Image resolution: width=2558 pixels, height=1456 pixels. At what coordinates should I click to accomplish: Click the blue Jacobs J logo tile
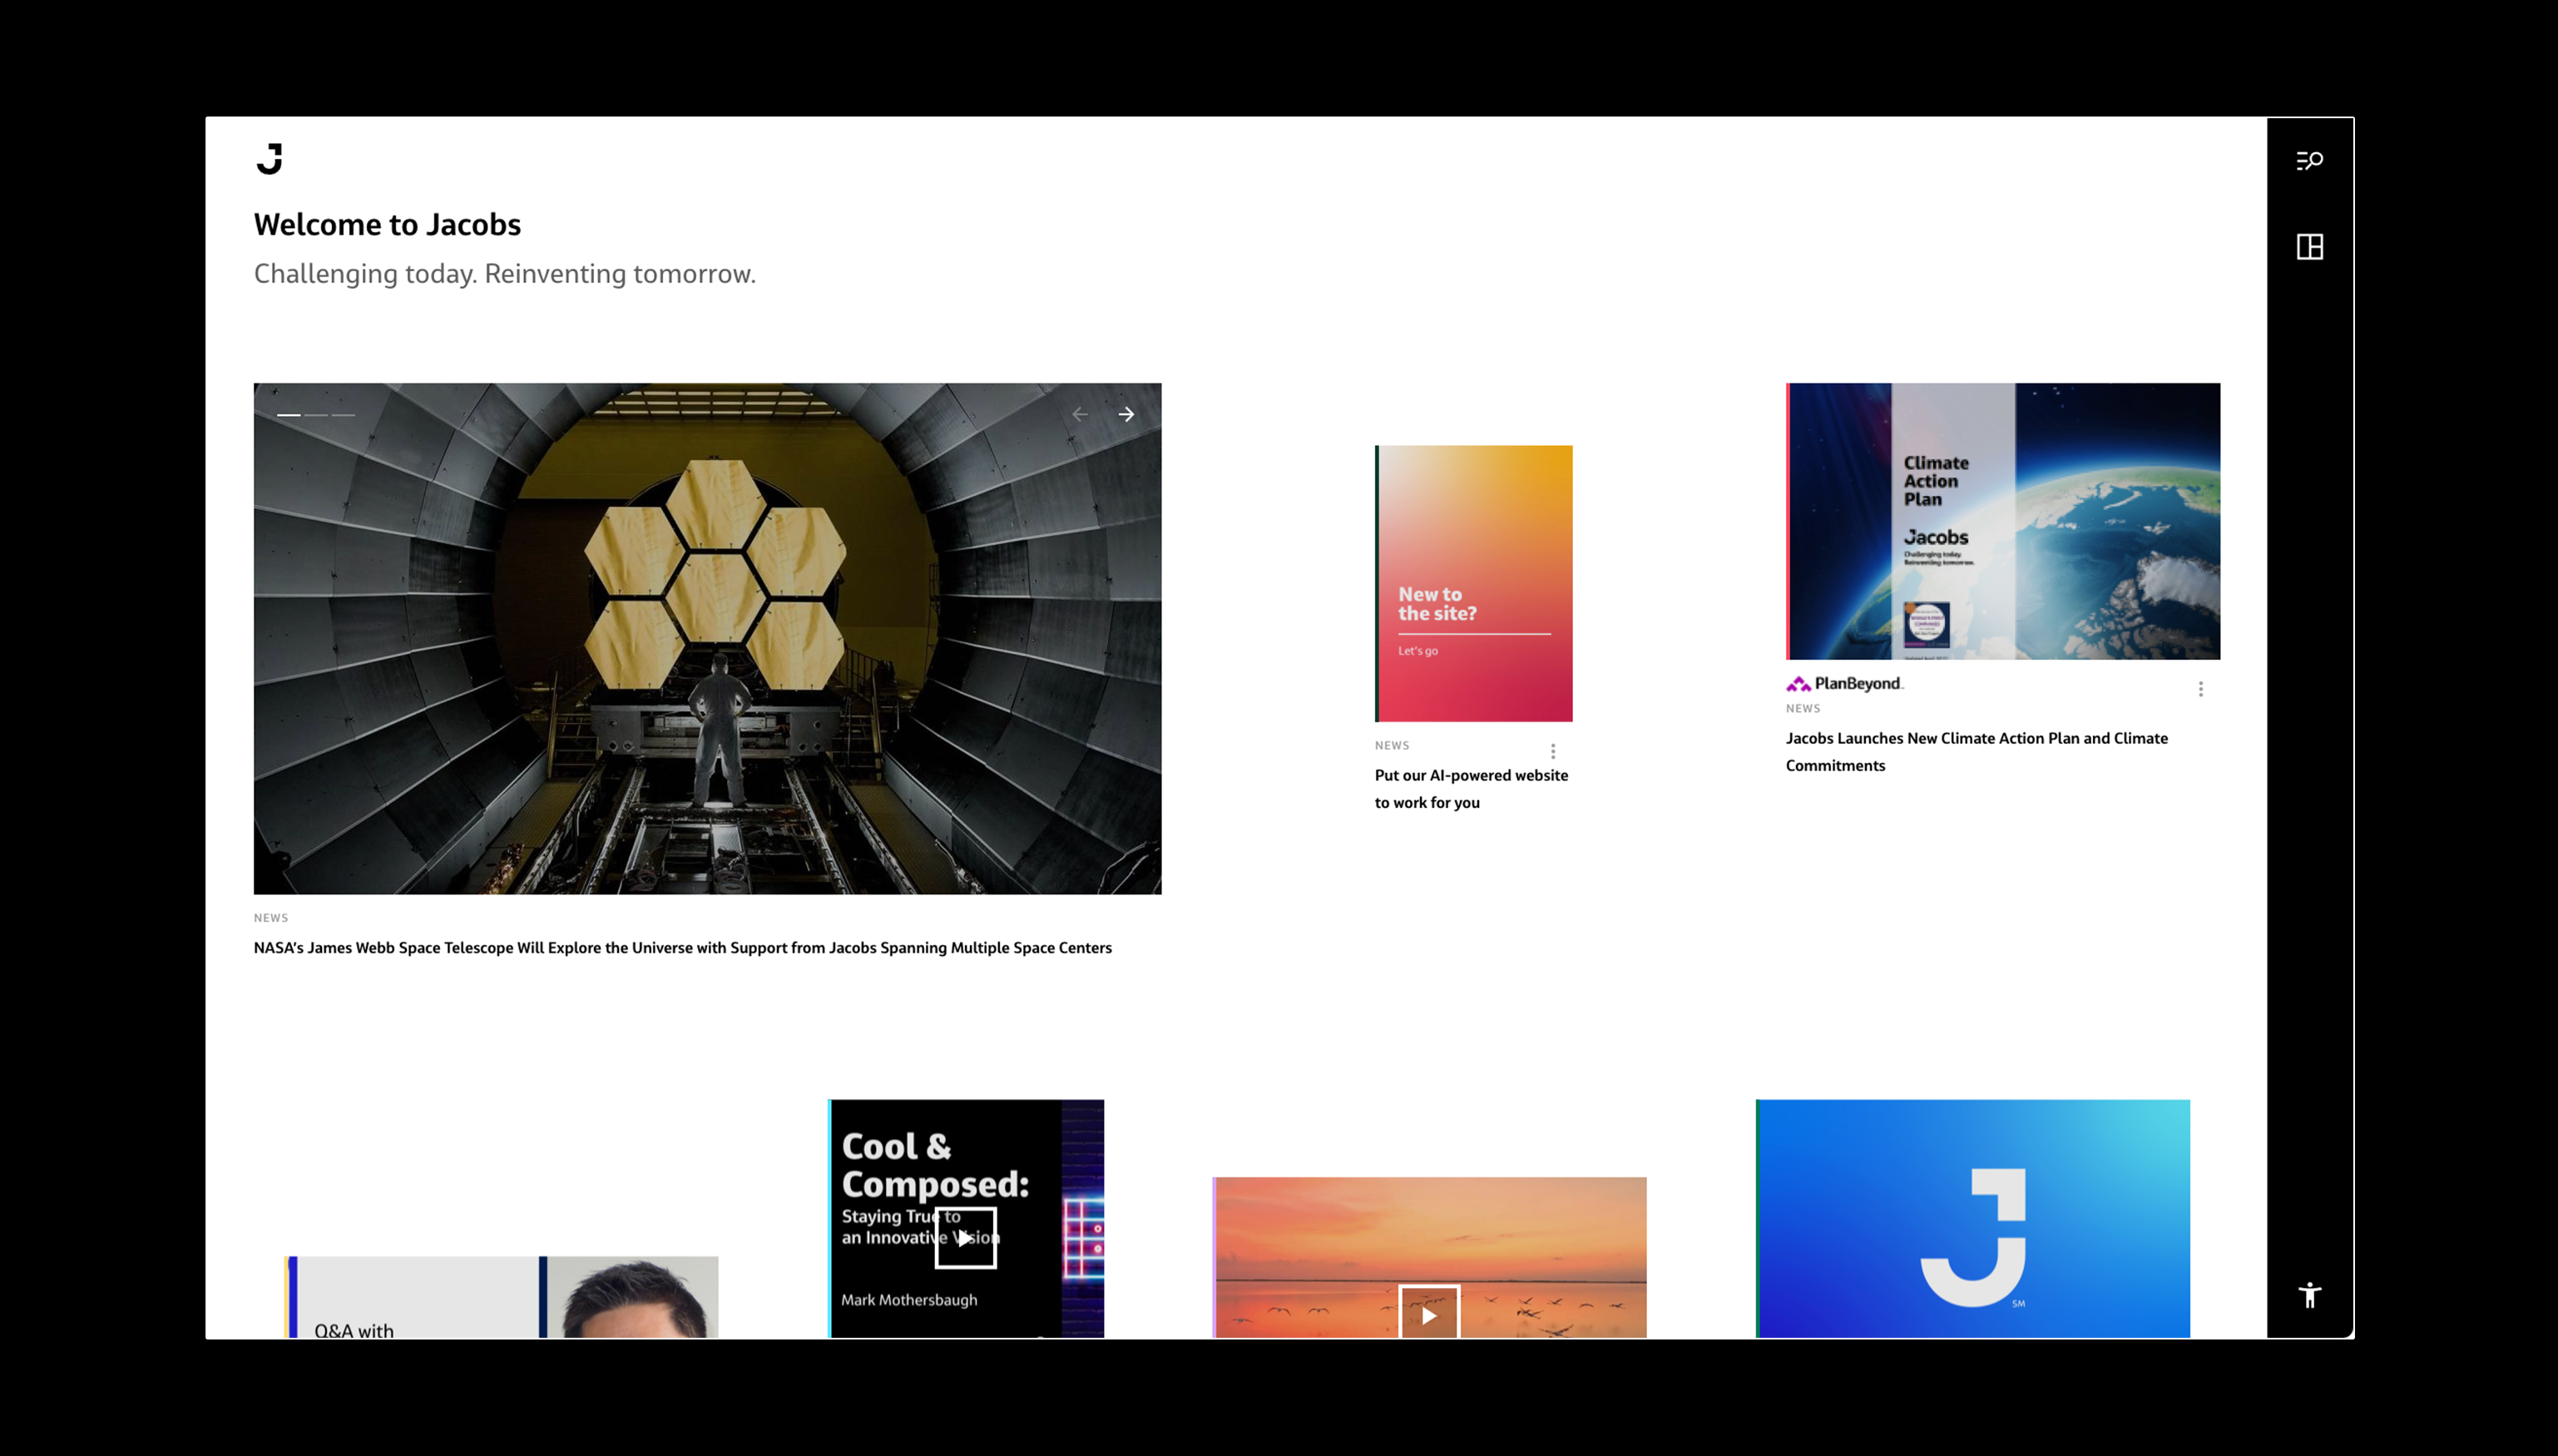pyautogui.click(x=1972, y=1218)
